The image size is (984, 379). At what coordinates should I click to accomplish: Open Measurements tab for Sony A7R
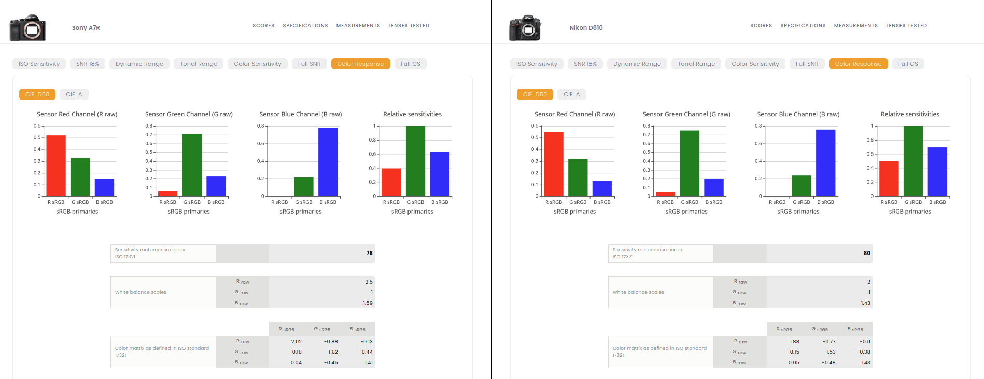tap(358, 26)
